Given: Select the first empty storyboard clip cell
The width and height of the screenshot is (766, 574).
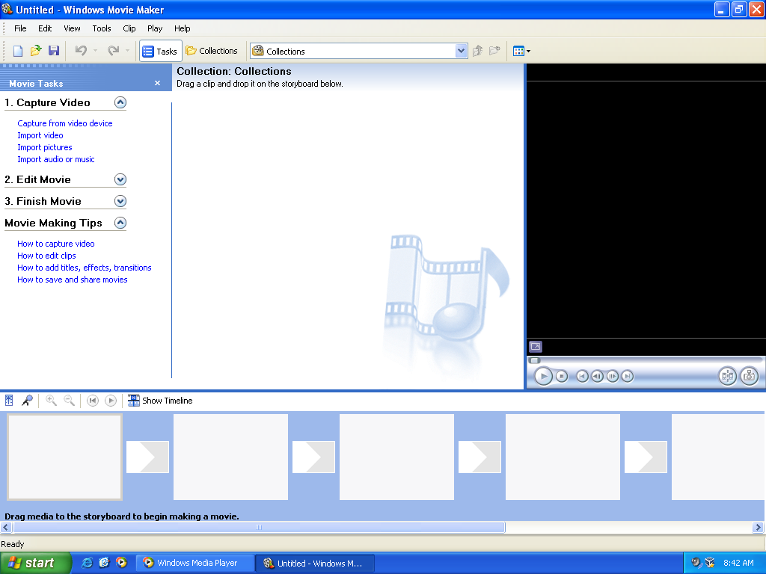Looking at the screenshot, I should click(64, 457).
